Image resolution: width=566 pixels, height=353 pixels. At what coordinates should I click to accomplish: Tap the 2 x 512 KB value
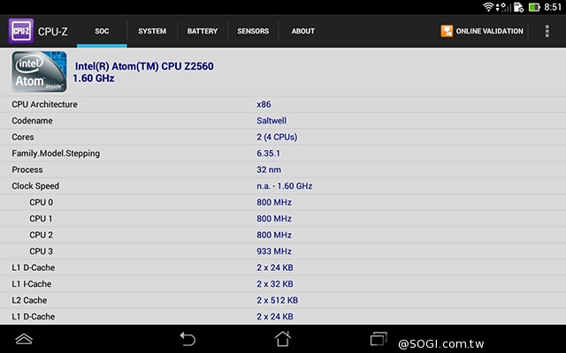coord(277,300)
